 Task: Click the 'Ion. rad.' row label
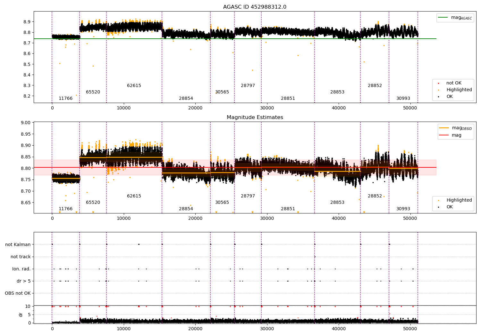(21, 269)
